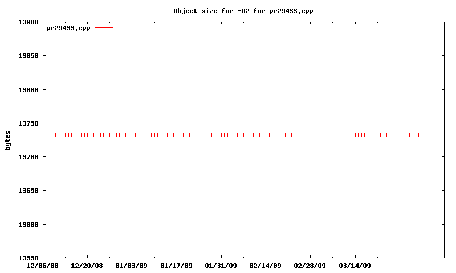Click the 13650 y-axis tick label

(x=28, y=191)
